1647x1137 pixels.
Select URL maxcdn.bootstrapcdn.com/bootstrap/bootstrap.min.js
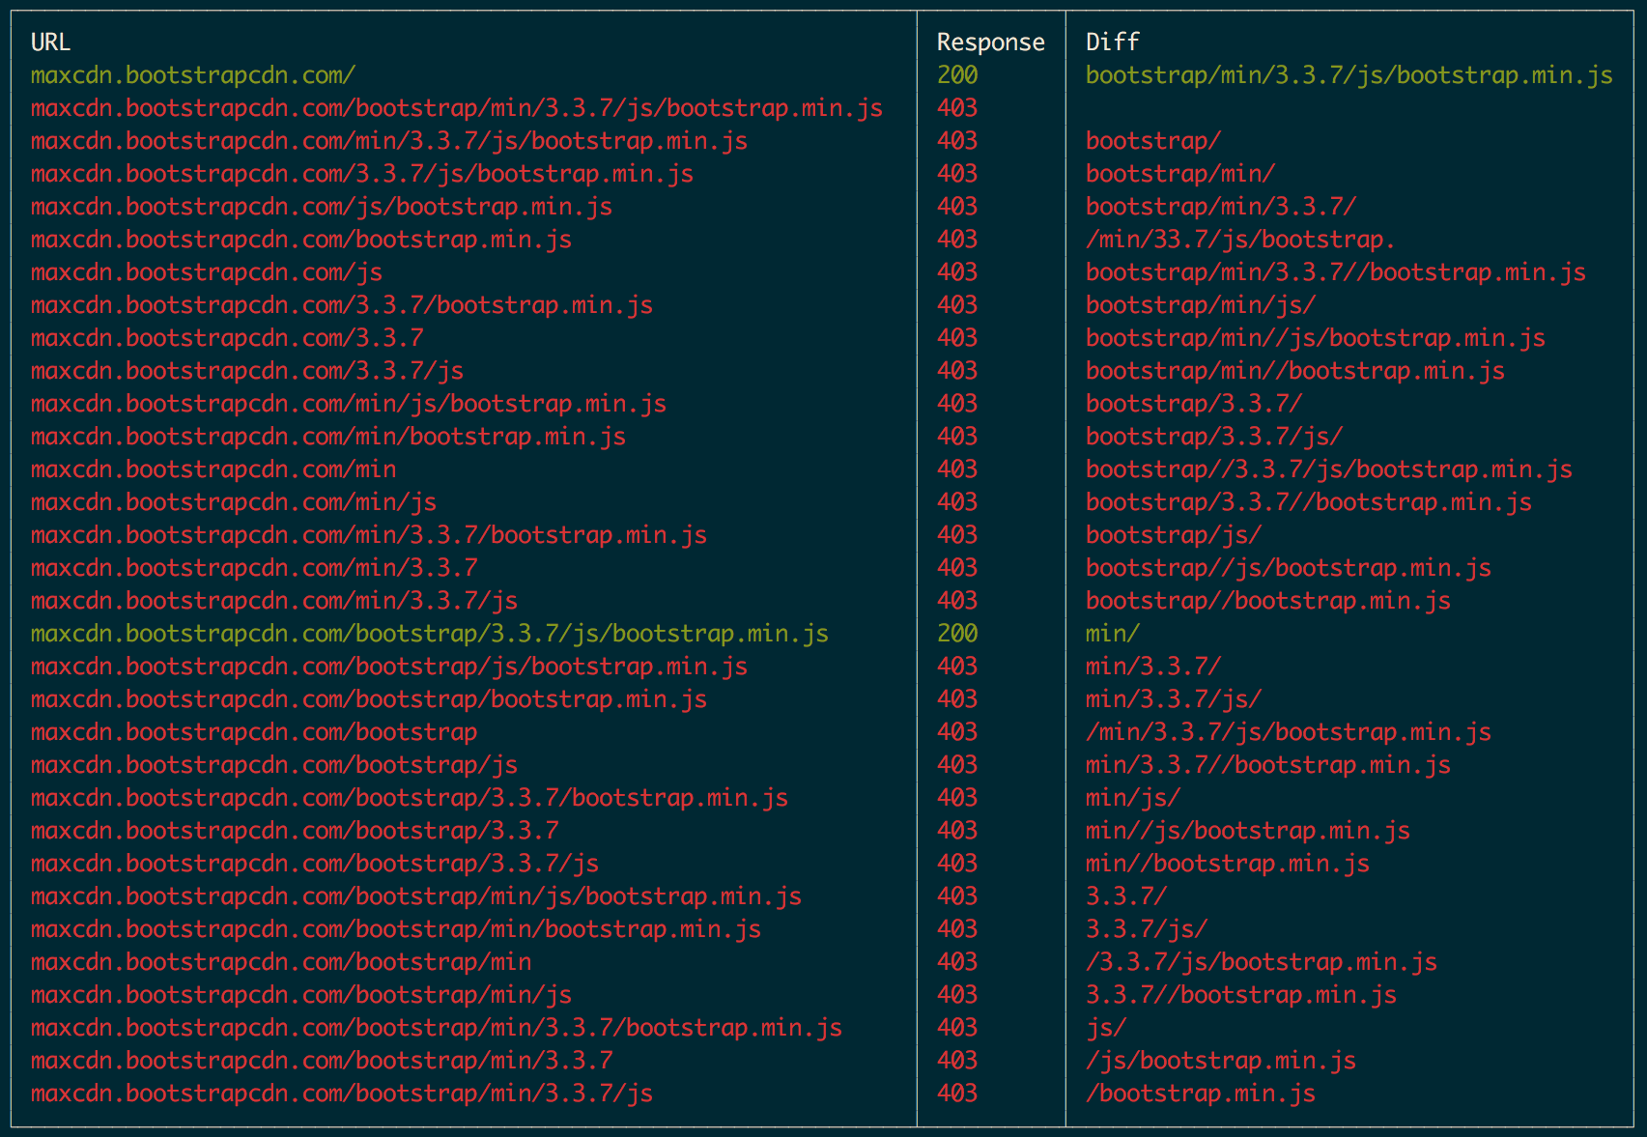pos(369,699)
